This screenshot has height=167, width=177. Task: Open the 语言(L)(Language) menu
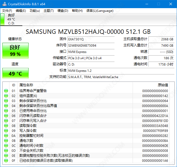pos(100,11)
